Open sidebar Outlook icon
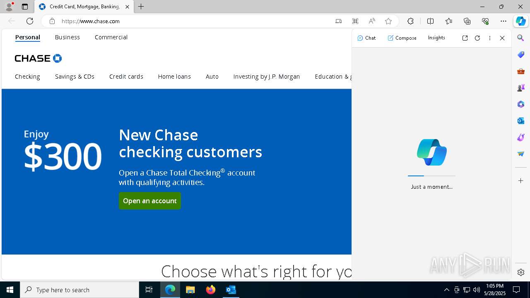 521,121
